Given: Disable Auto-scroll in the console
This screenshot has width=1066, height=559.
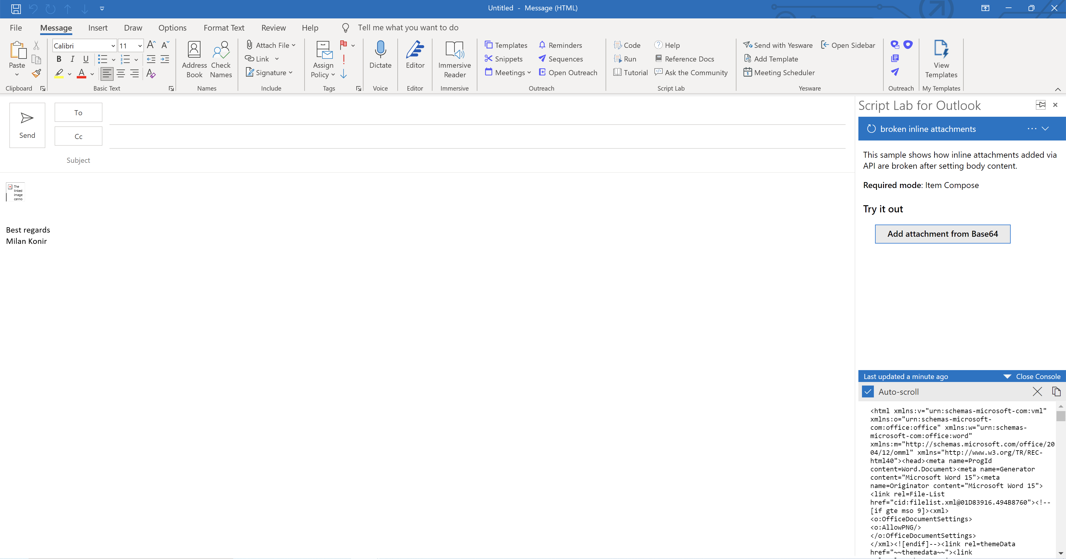Looking at the screenshot, I should (x=868, y=391).
